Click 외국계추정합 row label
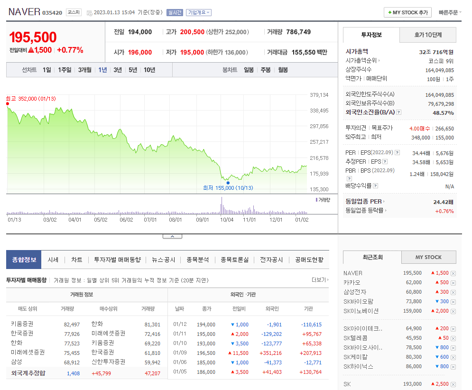The image size is (472, 390). [28, 373]
